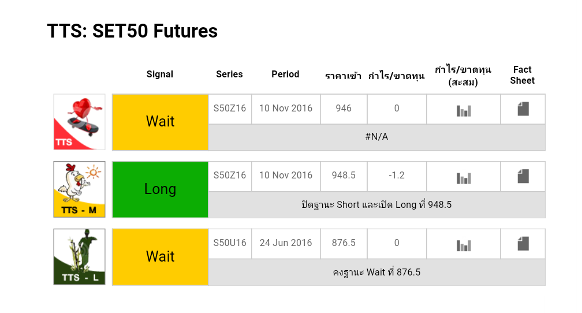Click the TTS heart skateboard logo
The width and height of the screenshot is (582, 313).
pyautogui.click(x=80, y=122)
